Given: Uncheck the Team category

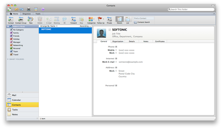Looking at the screenshot, I should 11,51.
